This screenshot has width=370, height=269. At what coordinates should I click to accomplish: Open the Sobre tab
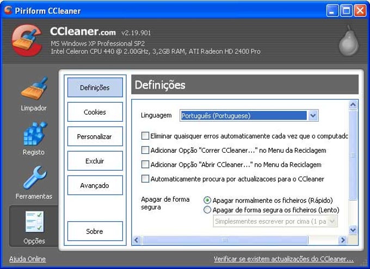pos(95,232)
